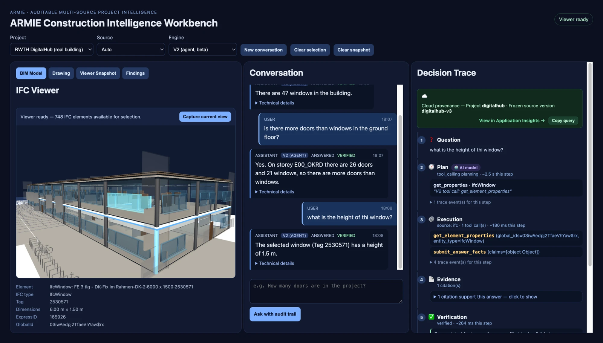Click the get_element_properties tool call entry

506,238
